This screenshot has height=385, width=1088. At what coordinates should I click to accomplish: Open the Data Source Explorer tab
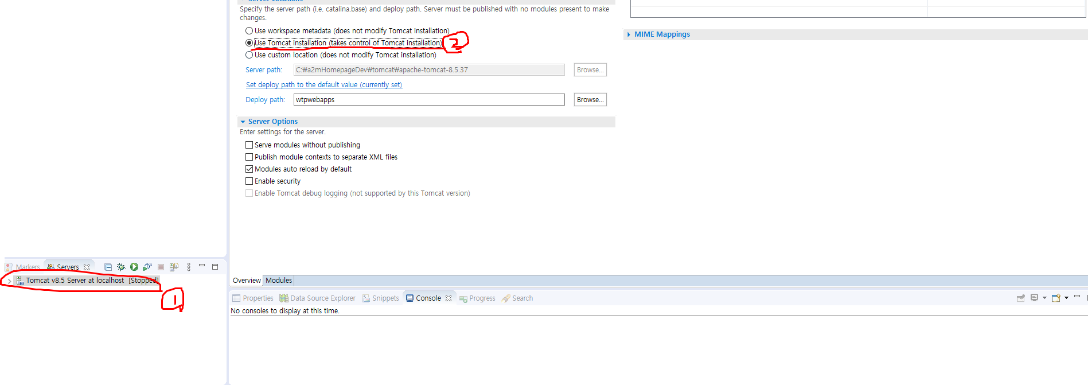(x=317, y=298)
